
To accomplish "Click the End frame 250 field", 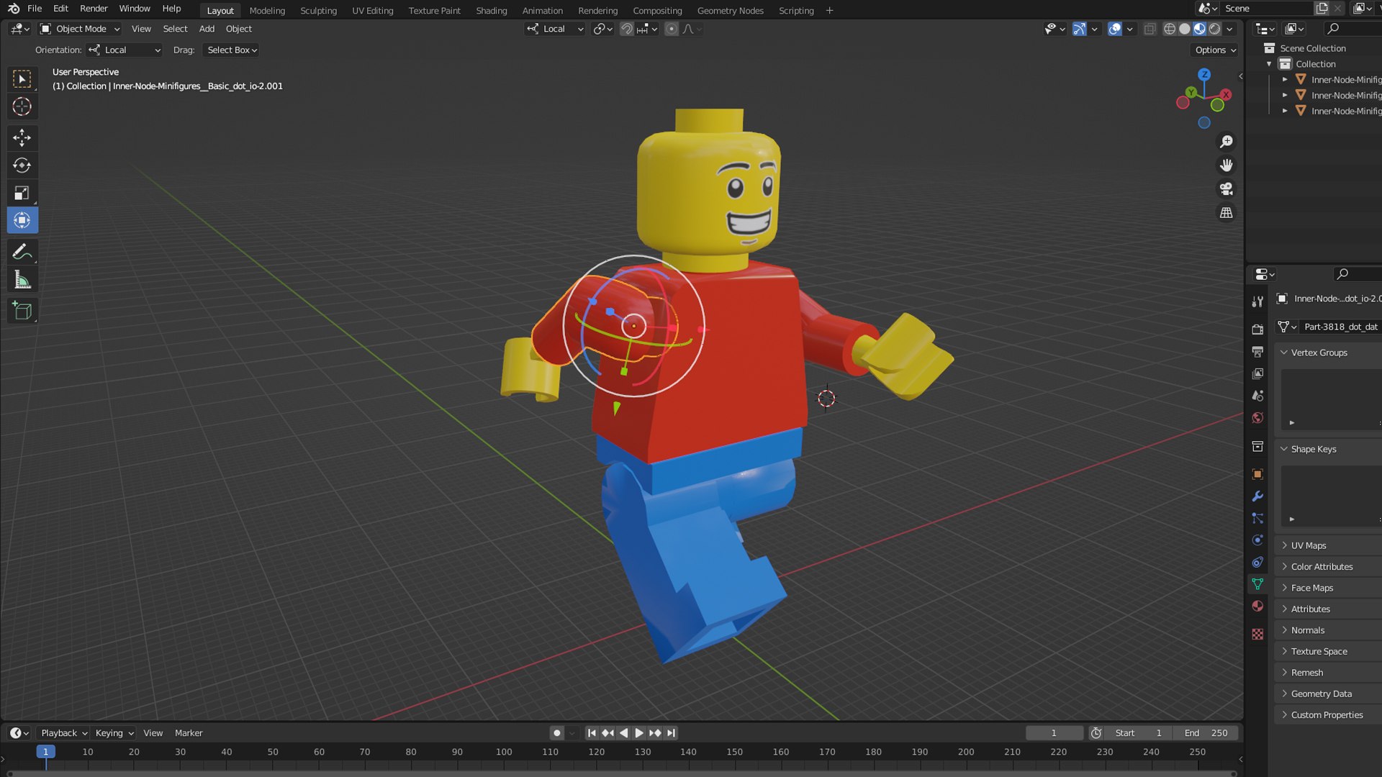I will 1206,732.
